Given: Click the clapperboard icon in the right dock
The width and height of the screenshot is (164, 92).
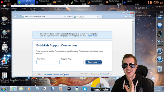Looking at the screenshot, I should (x=160, y=42).
